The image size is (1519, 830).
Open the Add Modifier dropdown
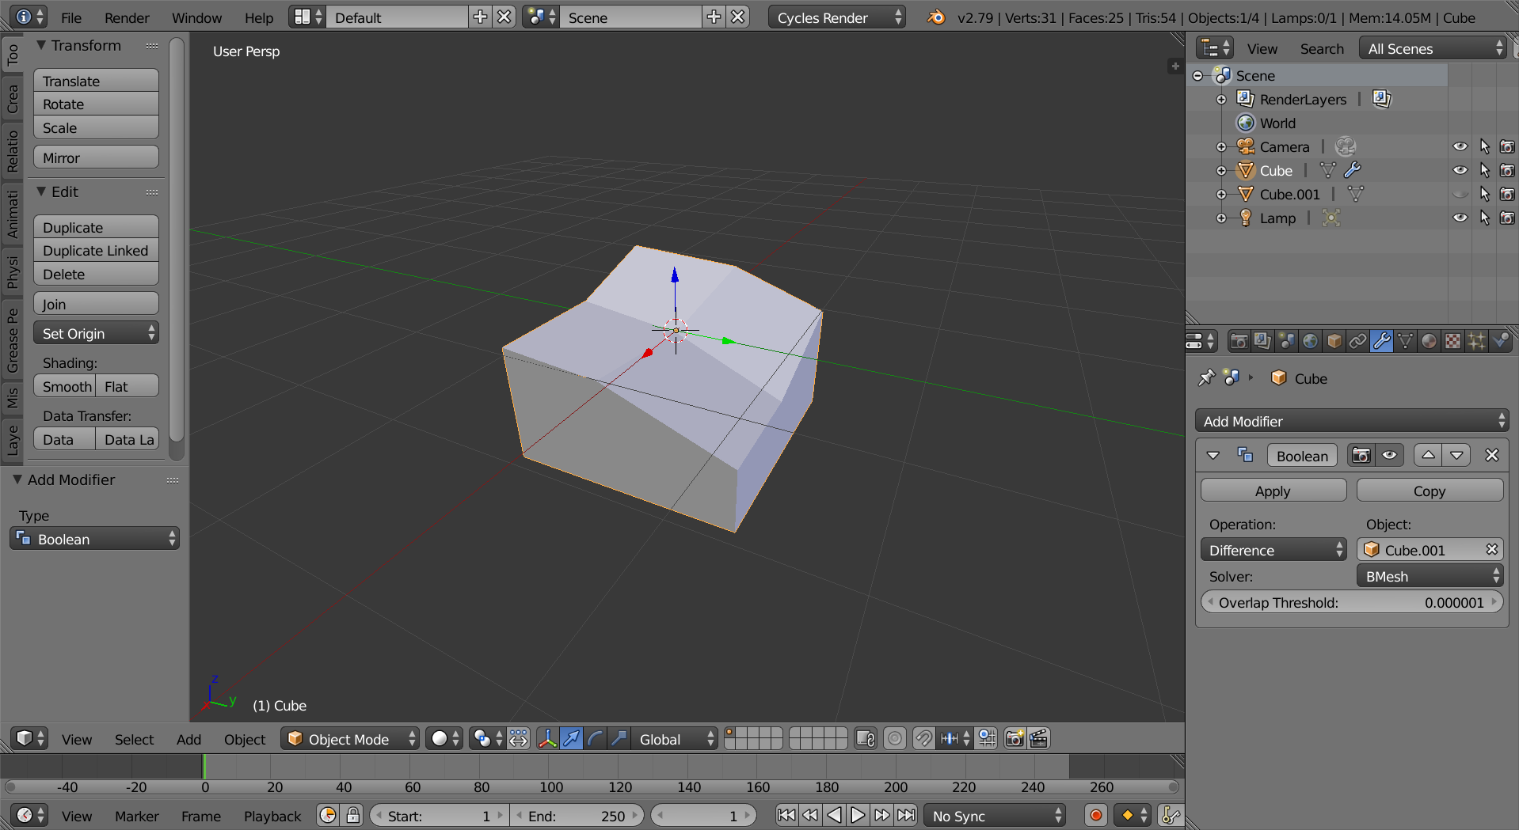click(1352, 421)
